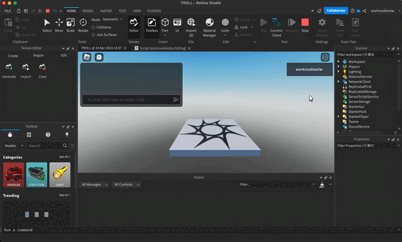Stop the running test
This screenshot has height=242, width=402.
click(305, 25)
